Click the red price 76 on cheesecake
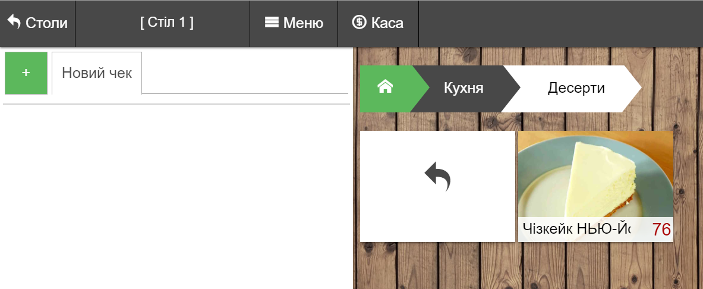This screenshot has height=289, width=703. [661, 230]
